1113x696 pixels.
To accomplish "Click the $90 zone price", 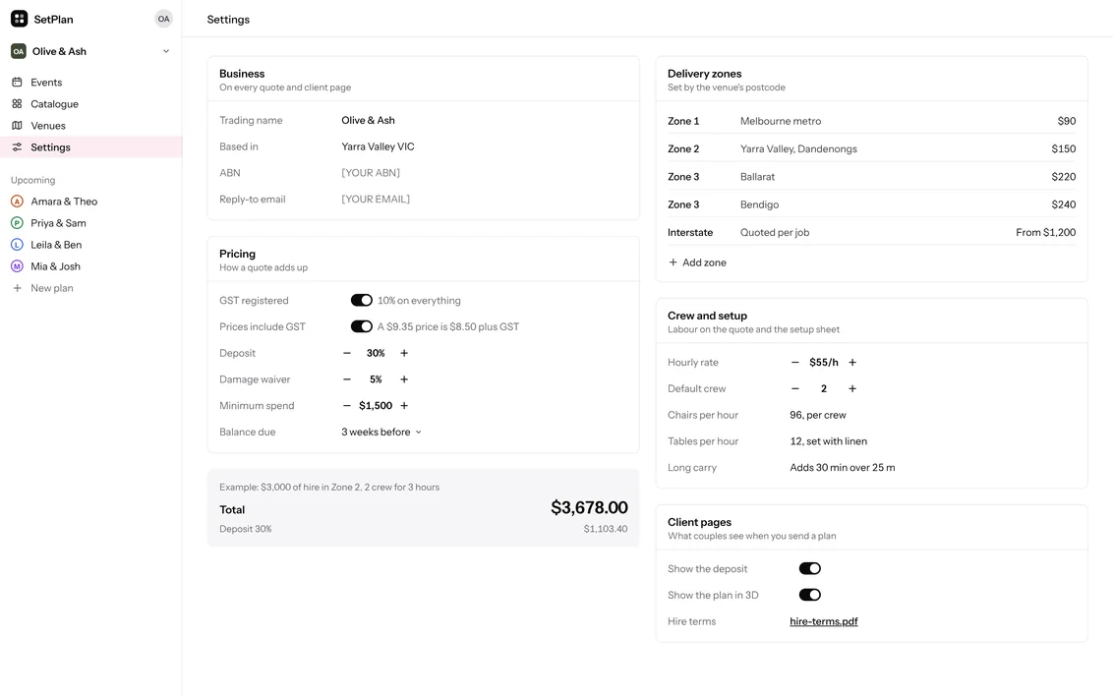I will pyautogui.click(x=1066, y=121).
